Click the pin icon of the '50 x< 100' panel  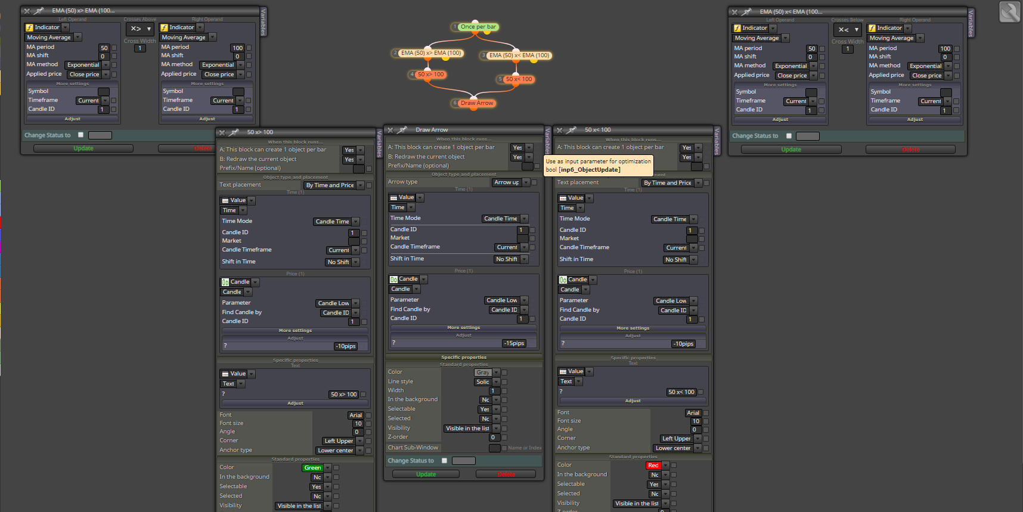pyautogui.click(x=572, y=129)
